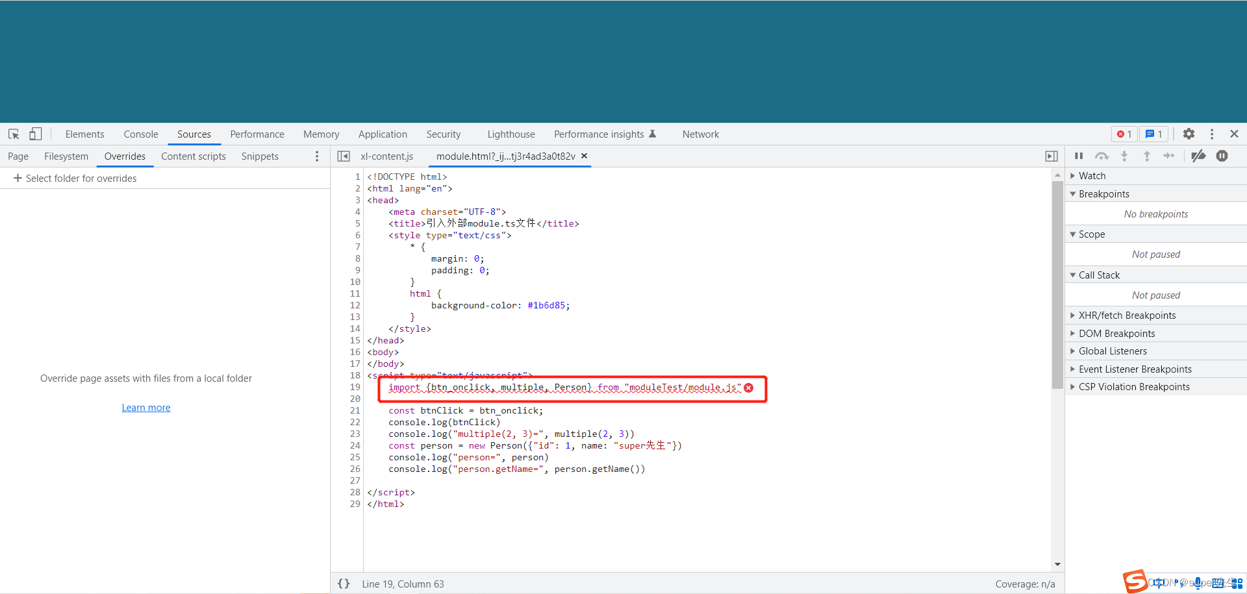Open the Memory tab

321,134
